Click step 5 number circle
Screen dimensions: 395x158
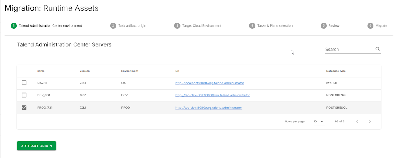(324, 26)
